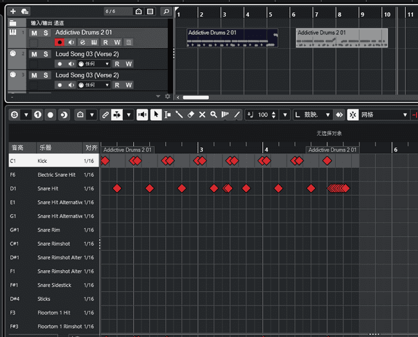Open track list settings gear icon
The height and width of the screenshot is (337, 418).
point(167,96)
